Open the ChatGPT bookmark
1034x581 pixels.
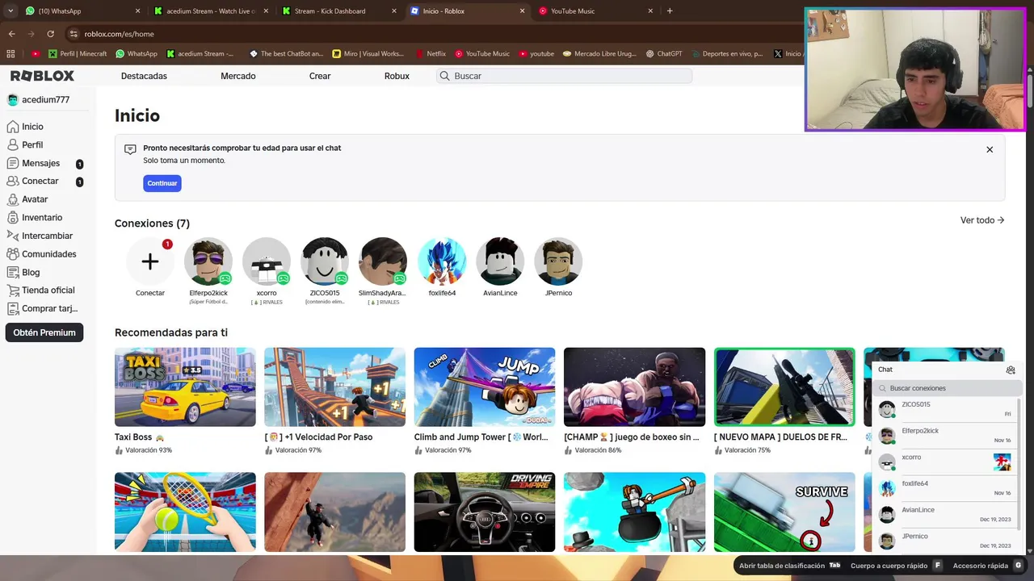coord(664,53)
